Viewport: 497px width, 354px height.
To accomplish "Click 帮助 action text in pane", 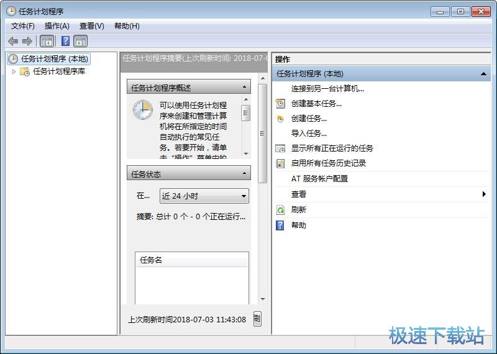I will click(299, 225).
